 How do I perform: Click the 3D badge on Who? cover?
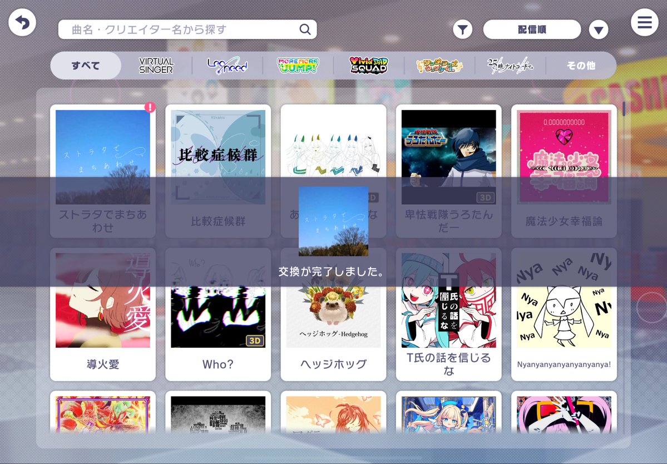click(255, 340)
